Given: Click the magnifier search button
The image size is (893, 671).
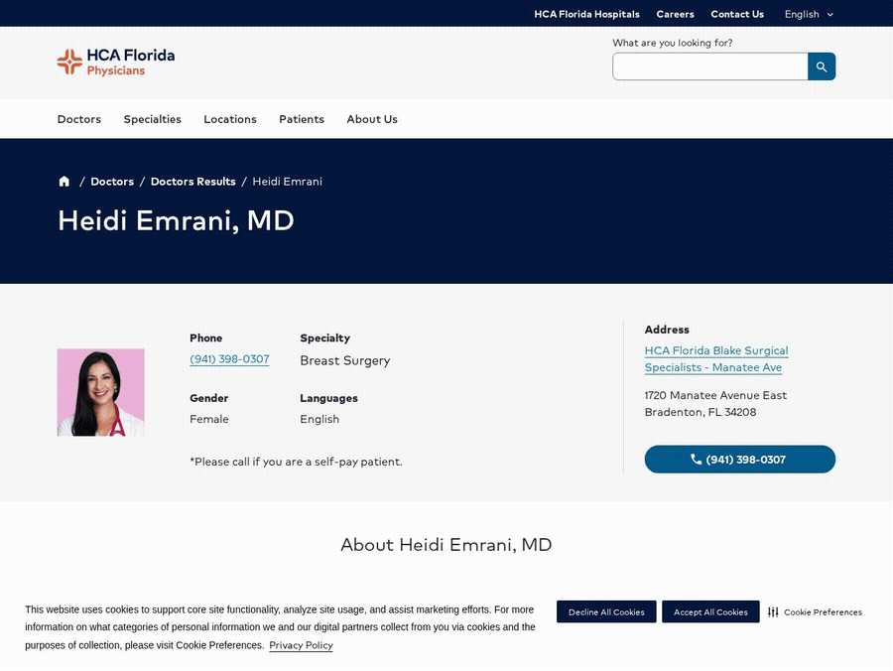Looking at the screenshot, I should pyautogui.click(x=822, y=67).
